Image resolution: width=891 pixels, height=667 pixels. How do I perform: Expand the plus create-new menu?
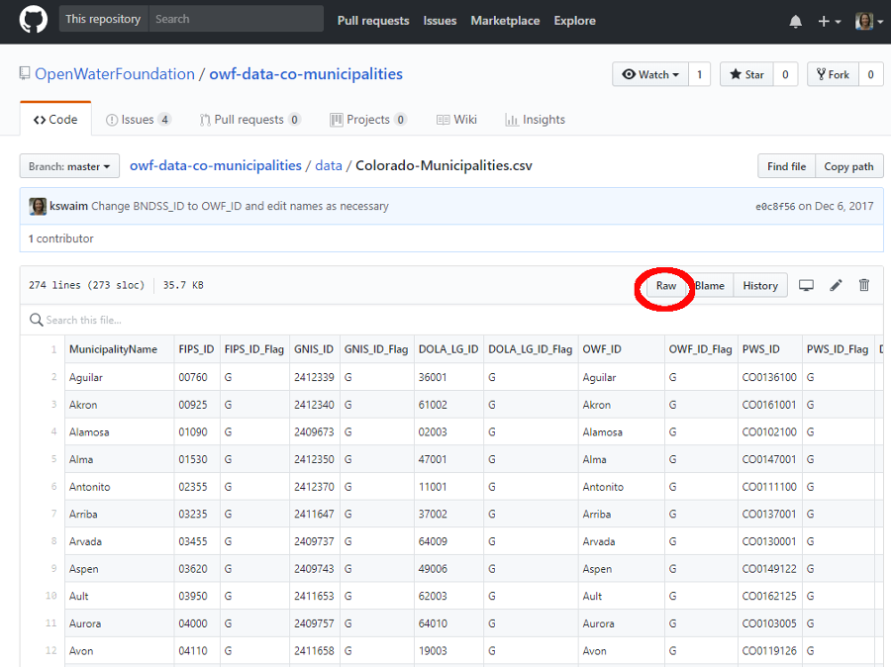point(829,21)
